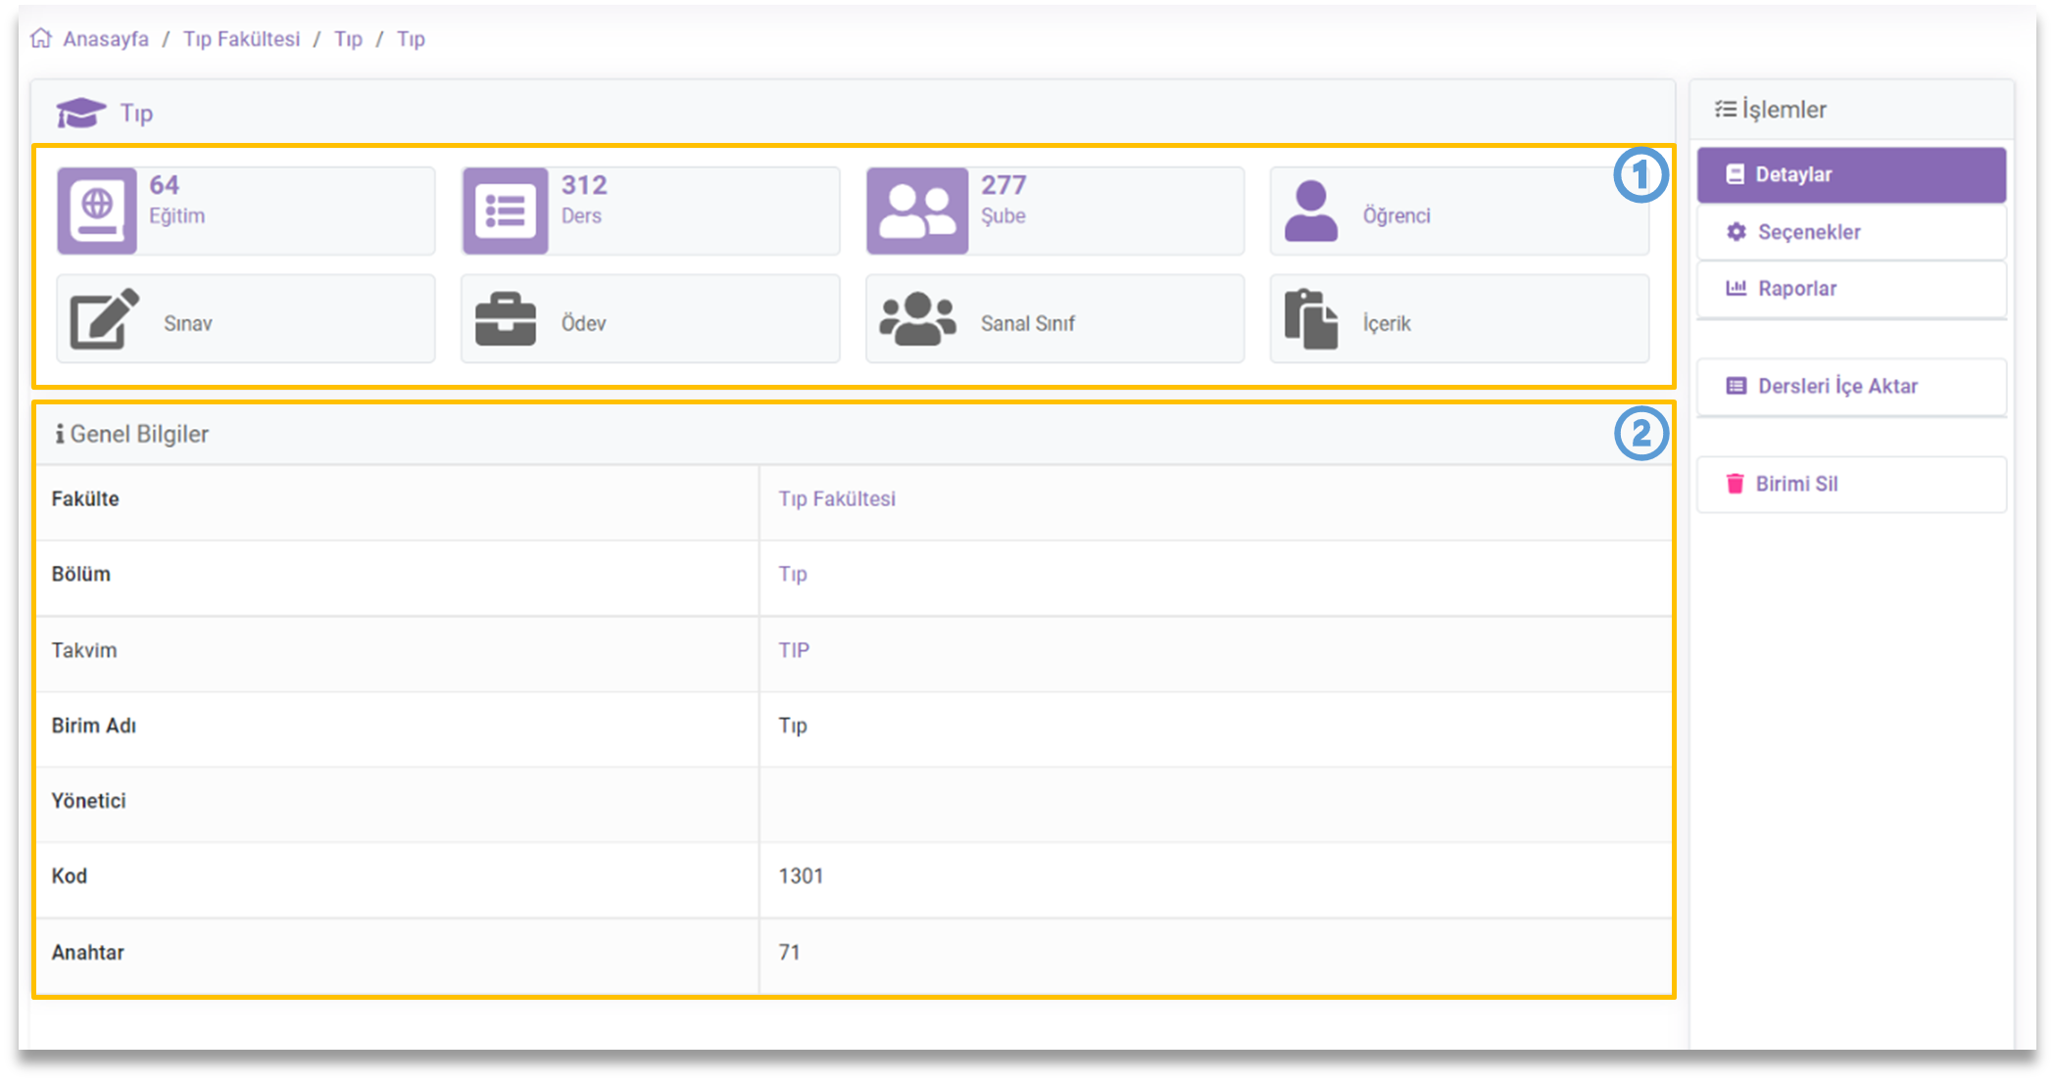Screen dimensions: 2055x1082
Task: Open the Sanal Sınıf group icon
Action: 917,319
